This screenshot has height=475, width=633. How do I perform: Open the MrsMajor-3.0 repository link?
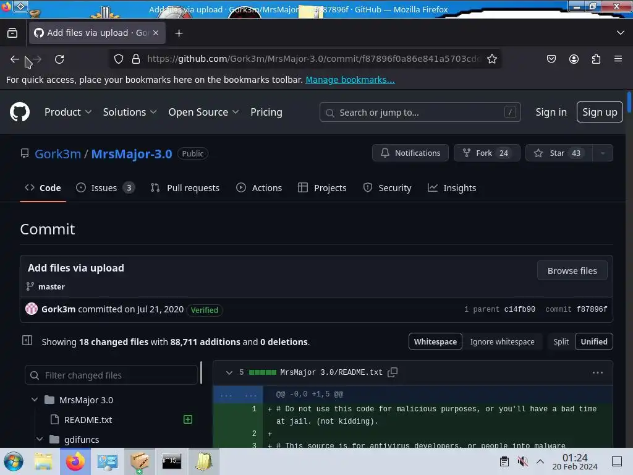tap(132, 154)
